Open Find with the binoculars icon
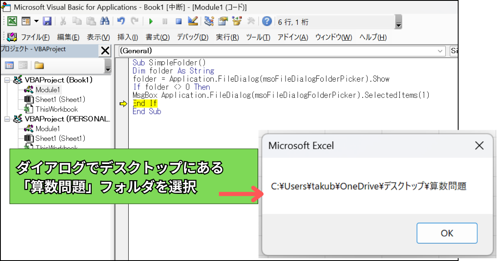This screenshot has width=498, height=261. (x=105, y=21)
